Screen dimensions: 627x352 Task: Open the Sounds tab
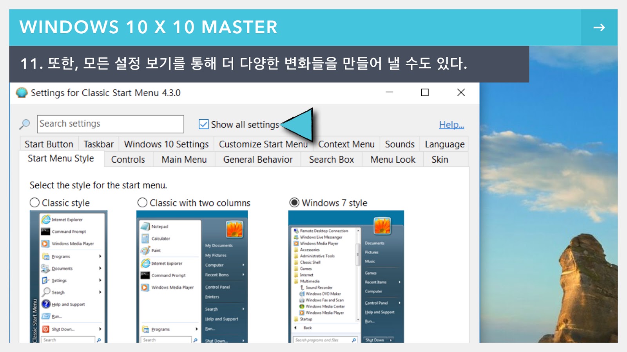(x=400, y=144)
